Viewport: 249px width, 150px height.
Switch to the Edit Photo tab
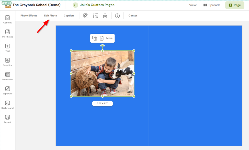coord(50,16)
